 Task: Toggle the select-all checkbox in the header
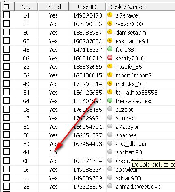point(6,7)
